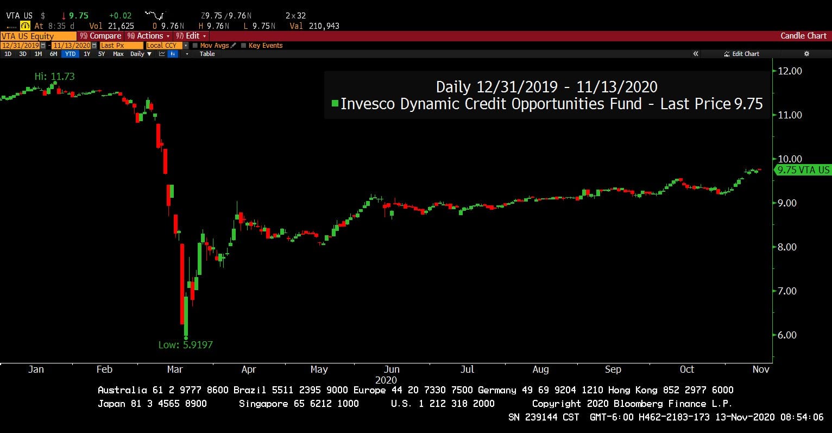
Task: Enable the Key Events checkbox
Action: (243, 46)
